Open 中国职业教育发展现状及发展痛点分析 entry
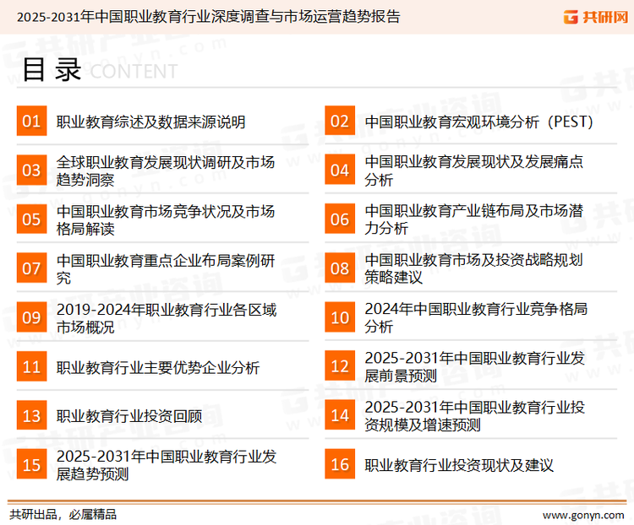The width and height of the screenshot is (634, 525). [473, 170]
